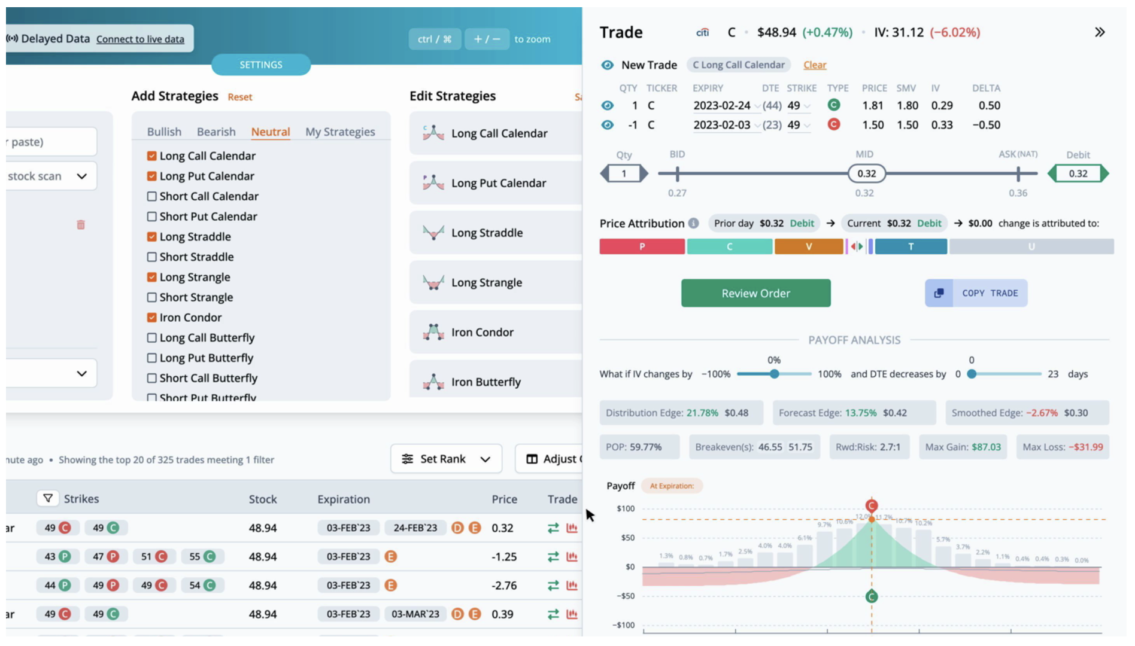Click the Iron Butterfly strategy icon

[x=433, y=382]
